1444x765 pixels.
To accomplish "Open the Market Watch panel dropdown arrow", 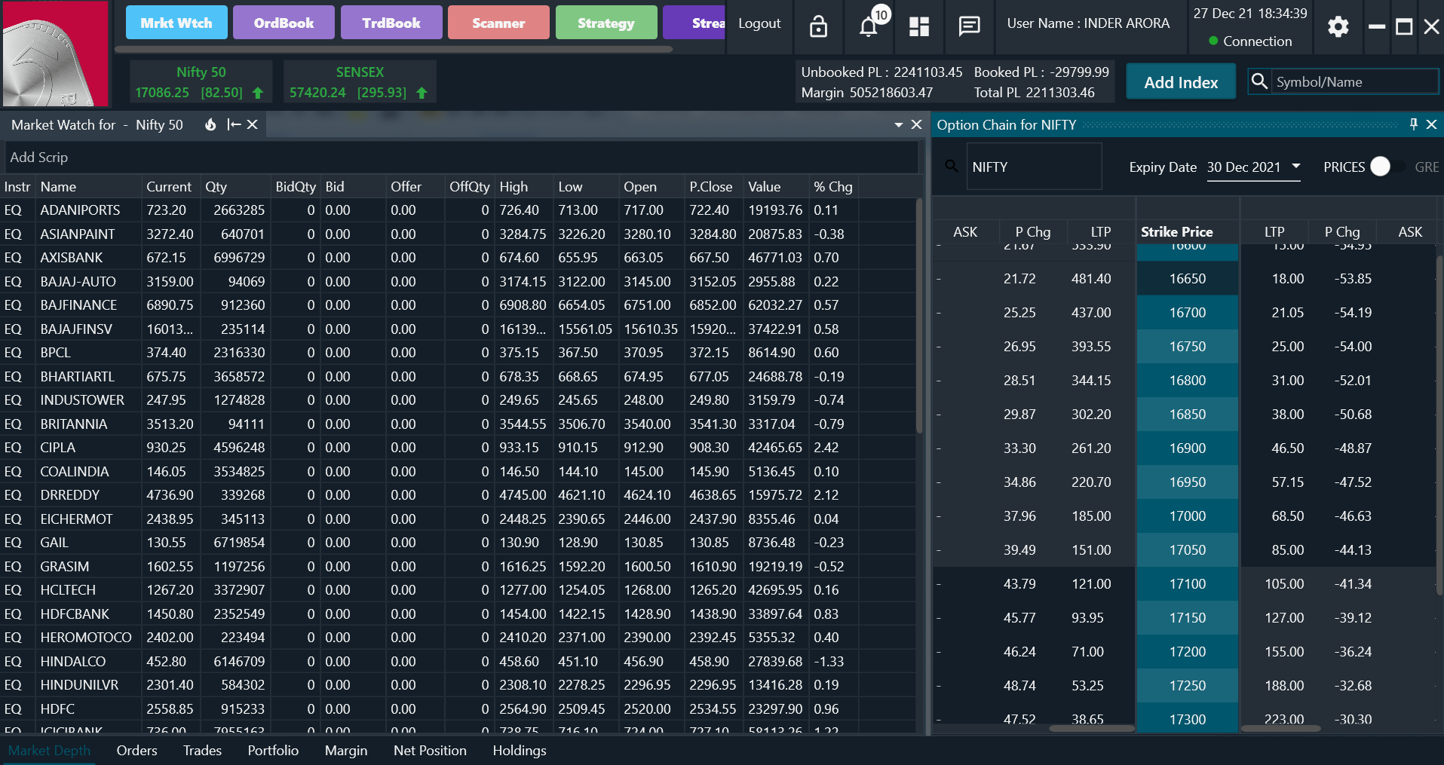I will tap(898, 124).
